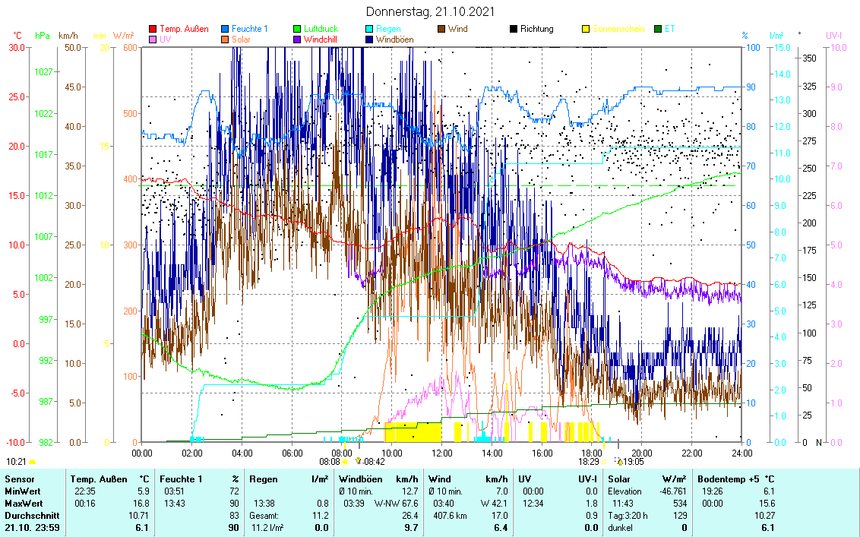Click the Temp. Außen average 10.71
The width and height of the screenshot is (860, 537).
pyautogui.click(x=138, y=516)
